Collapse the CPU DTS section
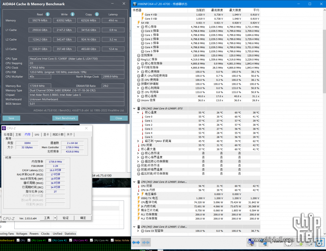 tap(134, 108)
